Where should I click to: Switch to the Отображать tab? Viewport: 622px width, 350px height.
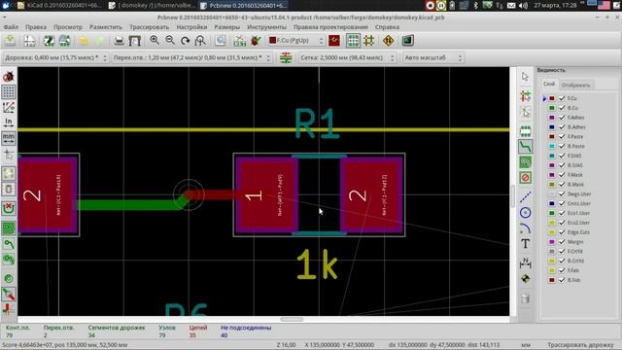pyautogui.click(x=575, y=85)
